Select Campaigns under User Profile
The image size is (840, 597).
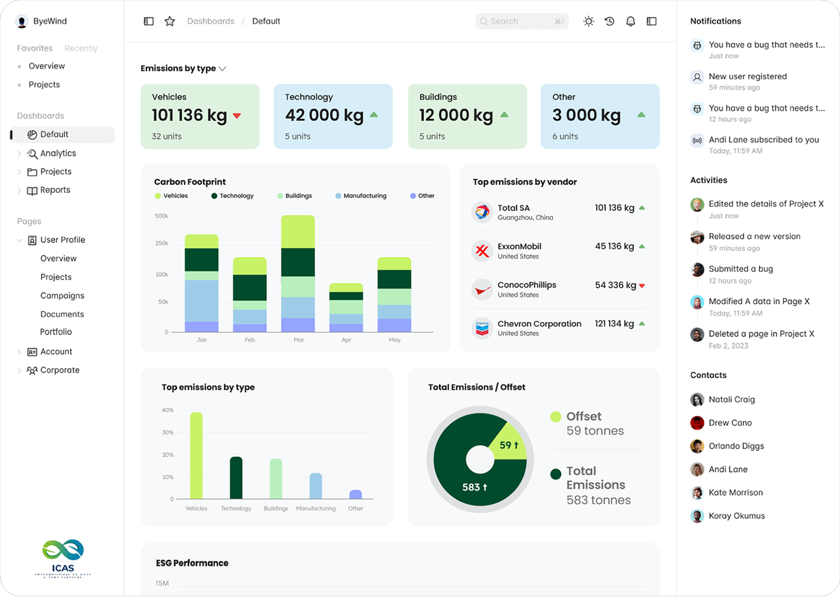63,296
